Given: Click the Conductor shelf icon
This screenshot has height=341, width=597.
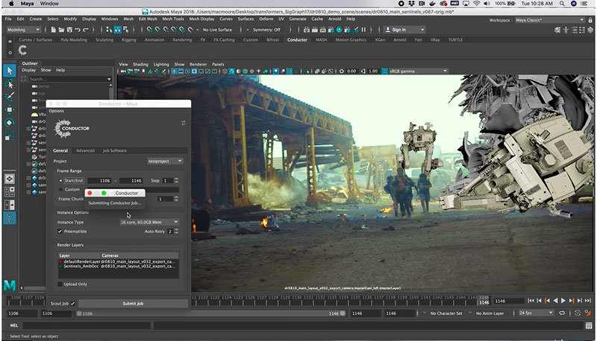Looking at the screenshot, I should pos(23,50).
